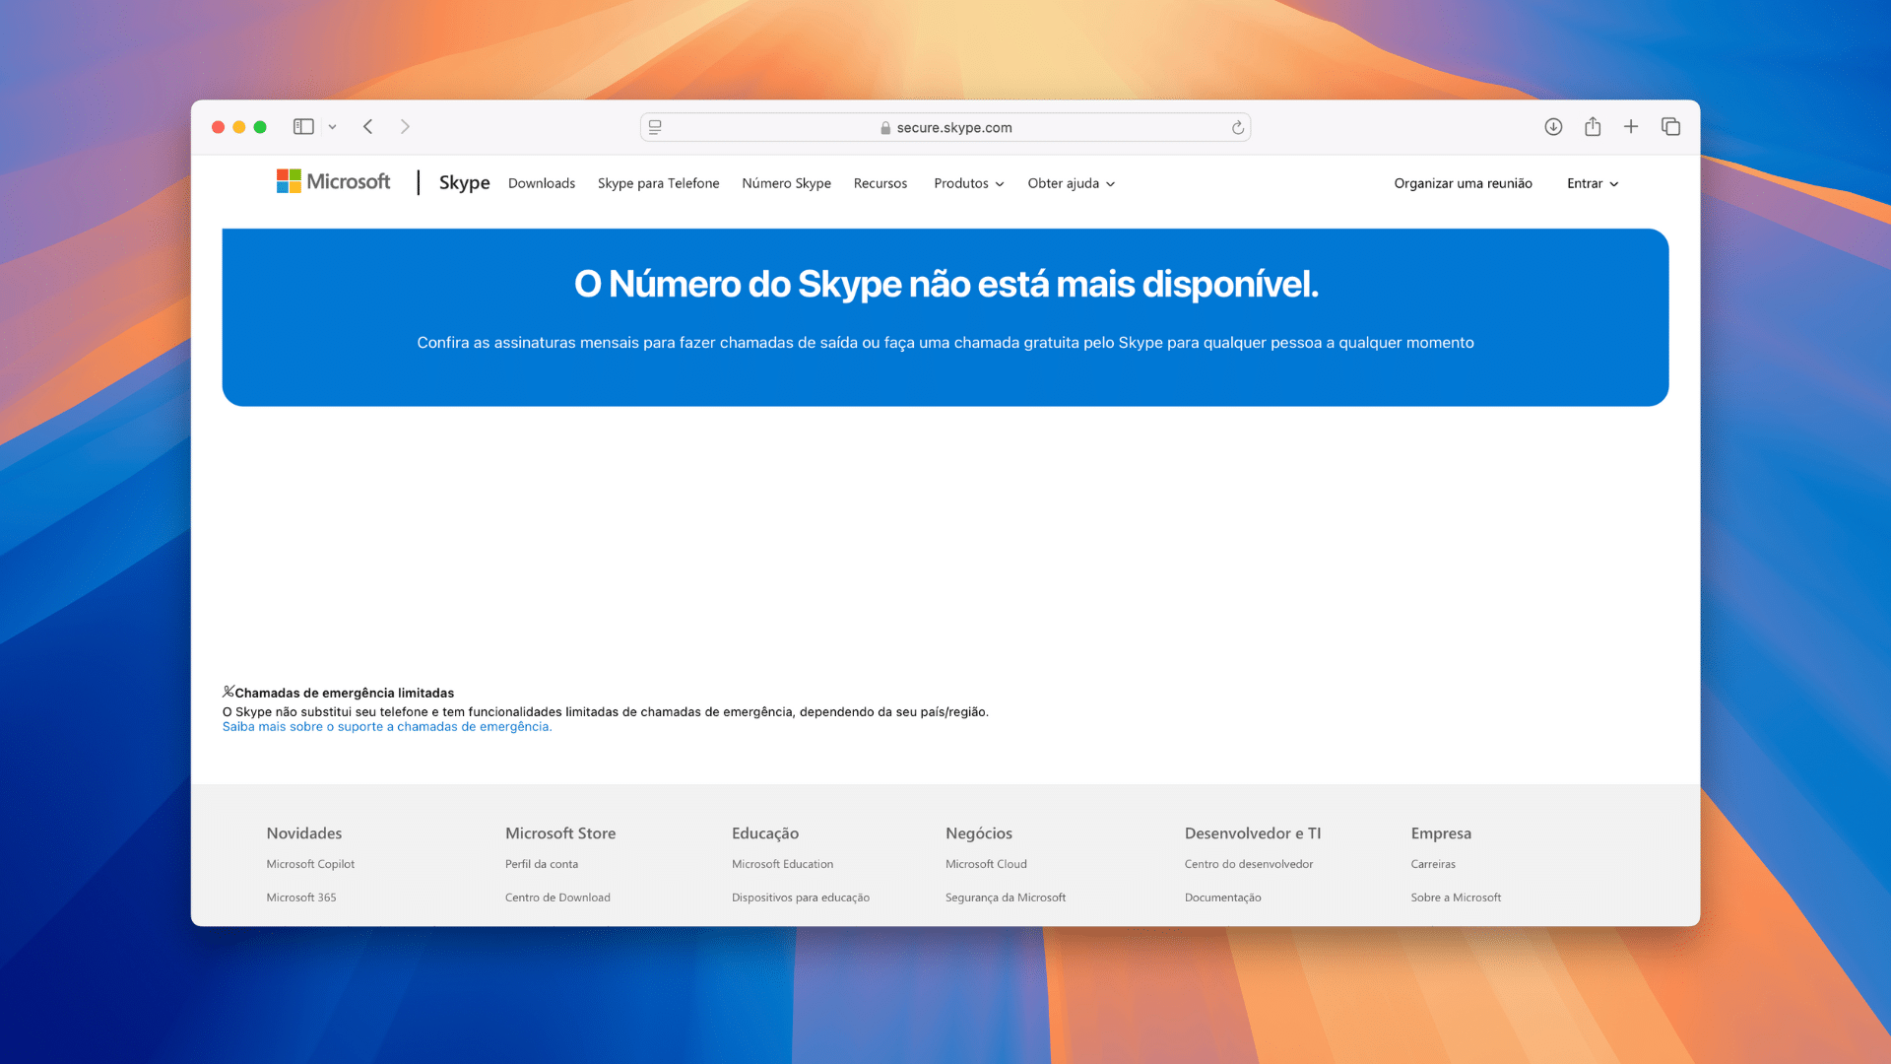Image resolution: width=1891 pixels, height=1064 pixels.
Task: Open emergency calls support link
Action: pos(387,727)
